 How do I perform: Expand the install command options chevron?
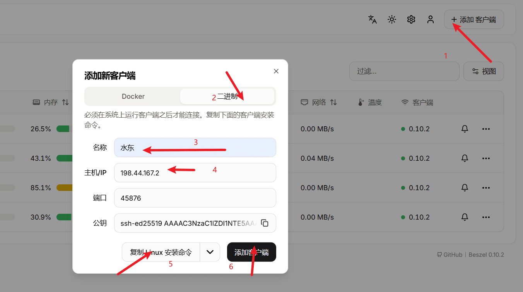[x=210, y=252]
